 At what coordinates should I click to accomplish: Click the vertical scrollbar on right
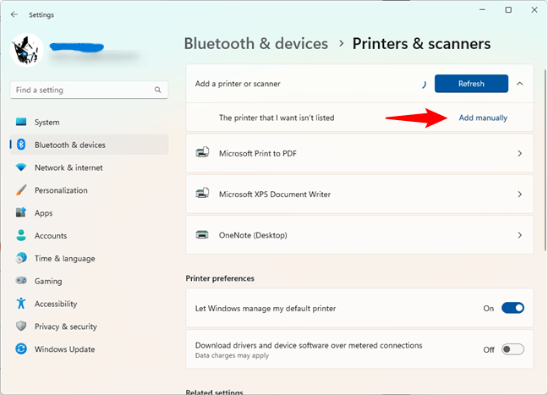tap(545, 160)
